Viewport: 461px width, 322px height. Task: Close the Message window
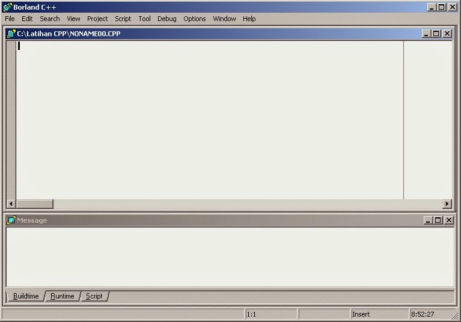coord(449,220)
